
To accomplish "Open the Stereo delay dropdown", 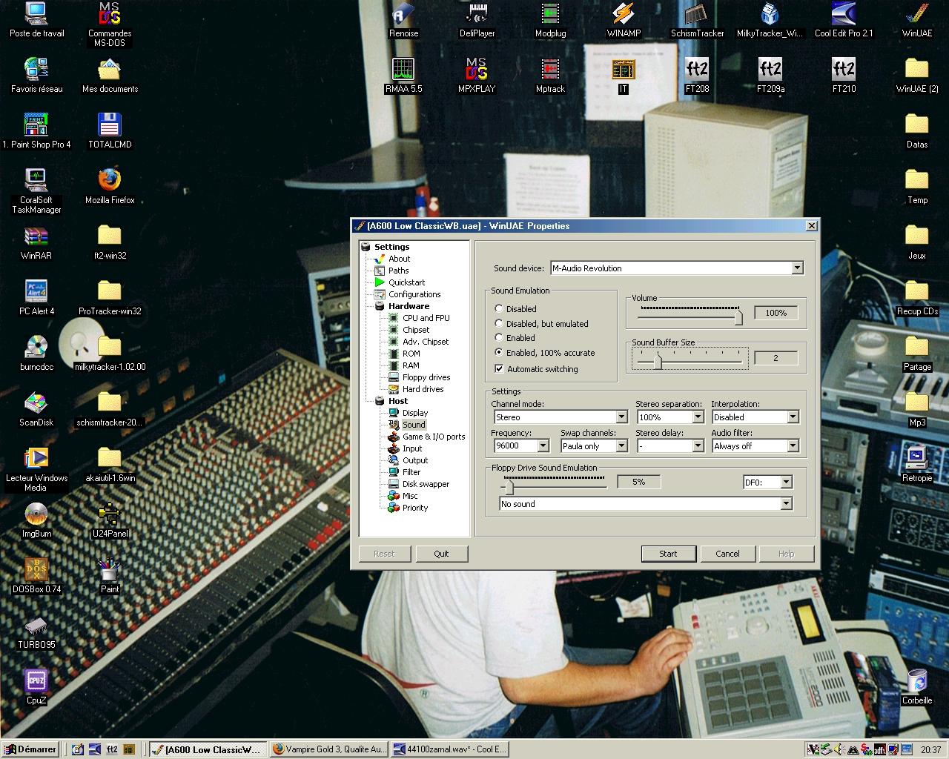I will 698,445.
